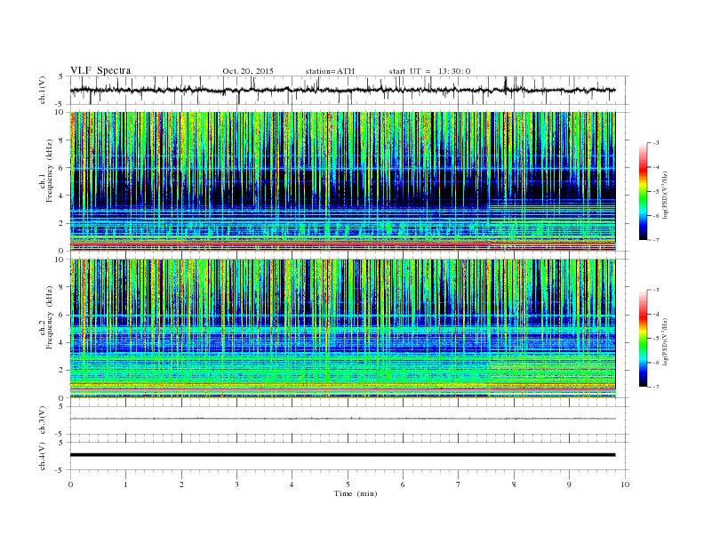The width and height of the screenshot is (704, 544).
Task: Click the ch.1 colorbar "log(PSD)(V²/Hz)" label
Action: tap(666, 195)
